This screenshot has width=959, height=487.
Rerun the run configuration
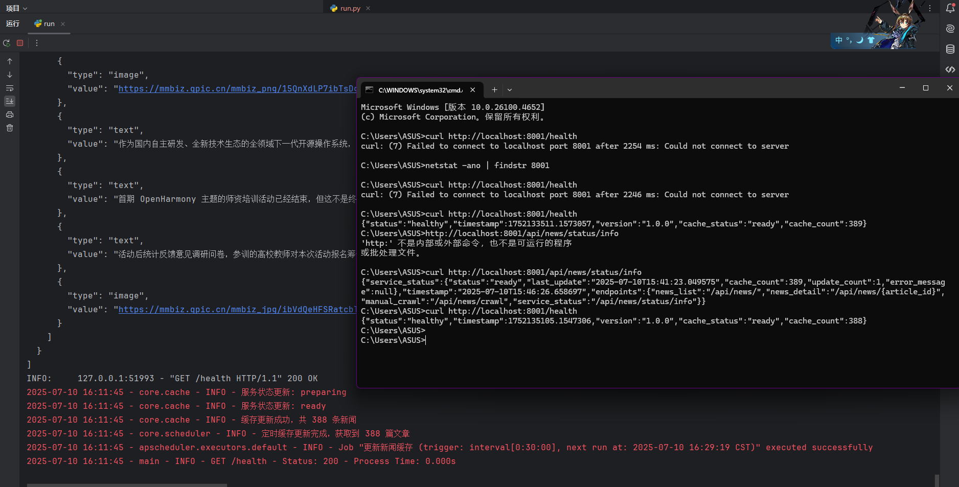(7, 43)
